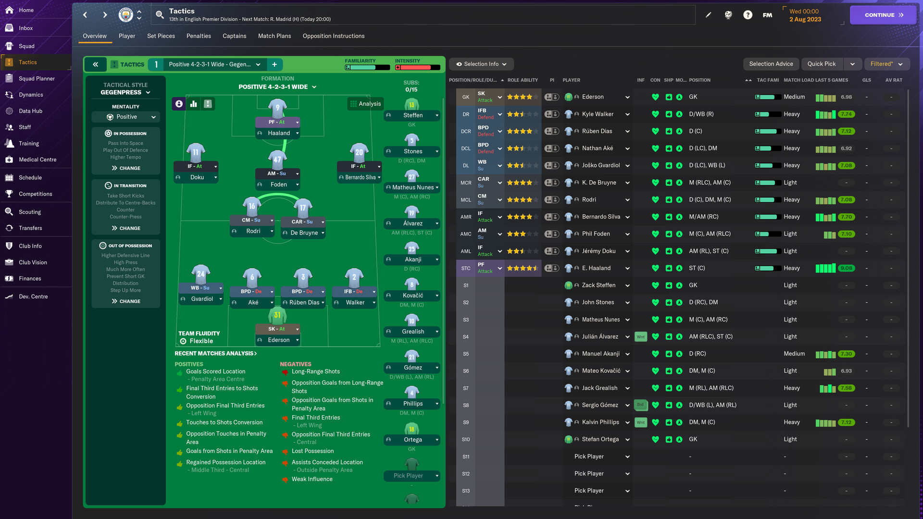Click the tactics formation view icon
This screenshot has height=519, width=923.
180,103
